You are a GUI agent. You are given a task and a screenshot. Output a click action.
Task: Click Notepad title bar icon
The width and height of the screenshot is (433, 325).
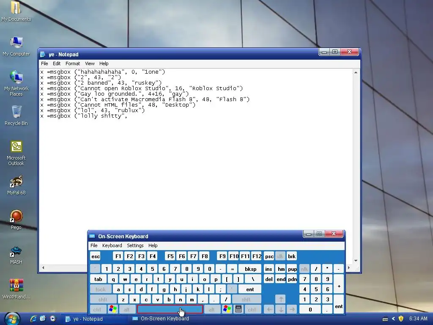pos(43,55)
